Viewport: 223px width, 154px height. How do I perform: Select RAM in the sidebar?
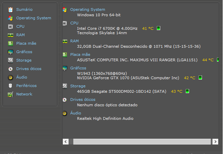(x=20, y=35)
